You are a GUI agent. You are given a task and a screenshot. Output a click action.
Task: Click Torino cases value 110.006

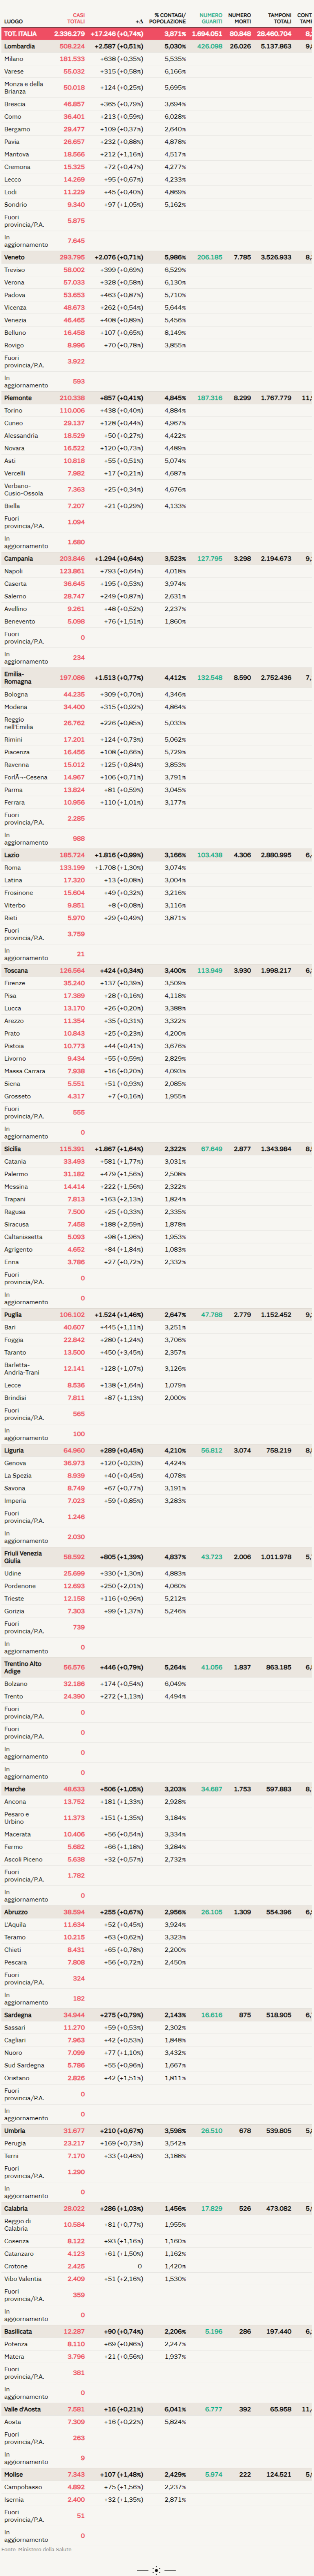click(72, 411)
